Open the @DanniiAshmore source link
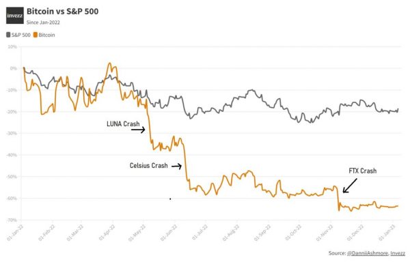Screen dimensions: 410x262 (368, 253)
